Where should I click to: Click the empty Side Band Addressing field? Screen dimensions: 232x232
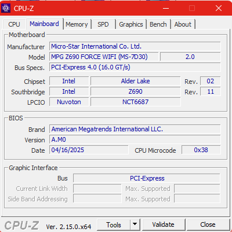point(97,199)
